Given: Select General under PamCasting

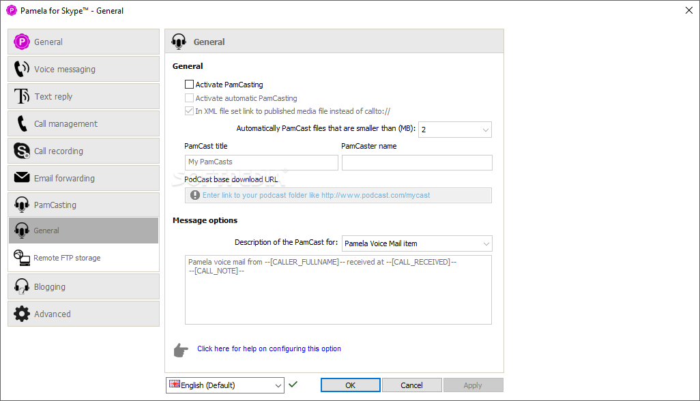Looking at the screenshot, I should [83, 231].
